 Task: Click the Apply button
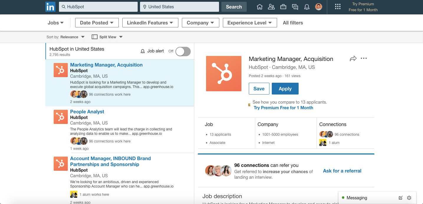point(285,89)
